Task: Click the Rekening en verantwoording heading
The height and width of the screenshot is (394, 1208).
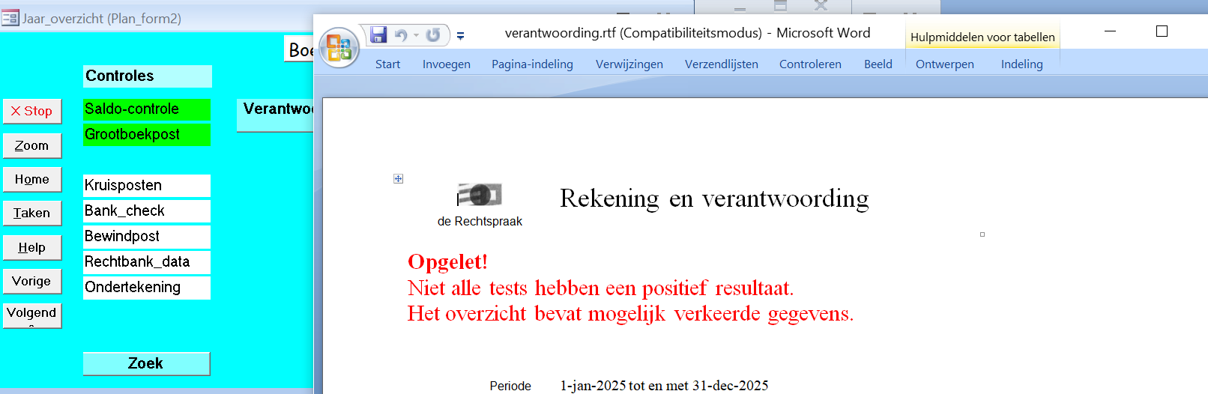Action: point(714,198)
